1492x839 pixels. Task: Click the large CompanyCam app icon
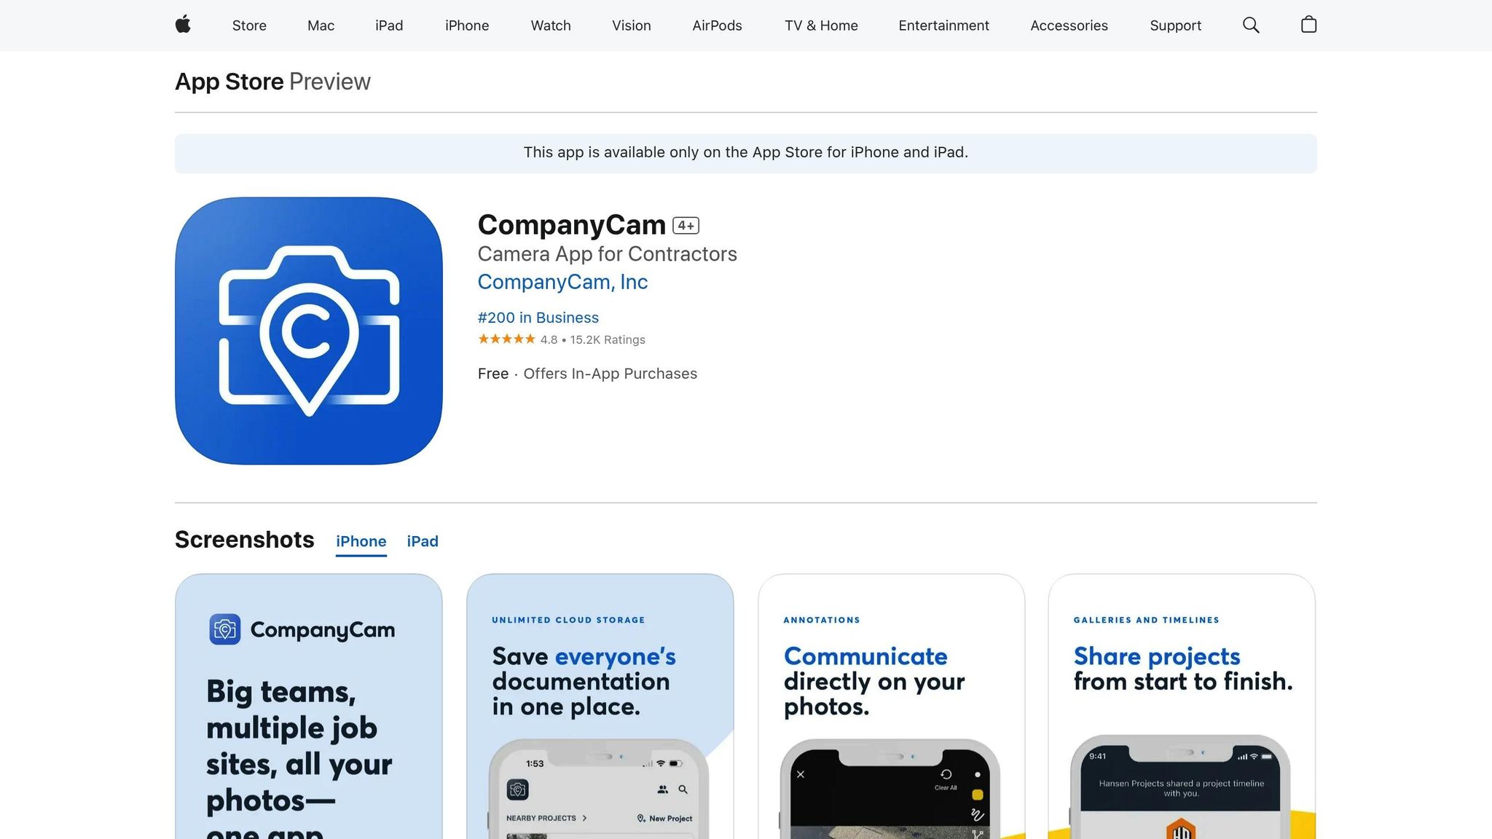click(x=309, y=331)
